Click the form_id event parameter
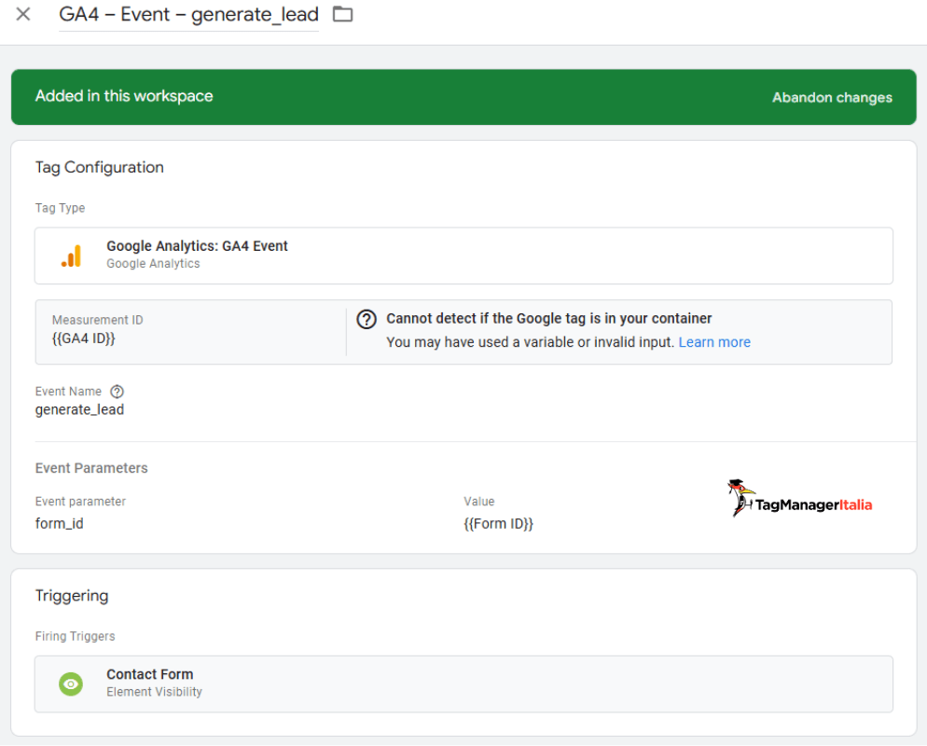Screen dimensions: 927x746 click(59, 524)
